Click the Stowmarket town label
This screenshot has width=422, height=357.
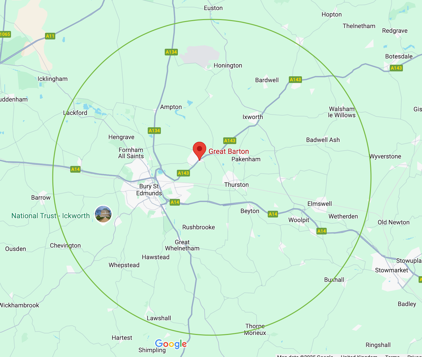pos(391,270)
